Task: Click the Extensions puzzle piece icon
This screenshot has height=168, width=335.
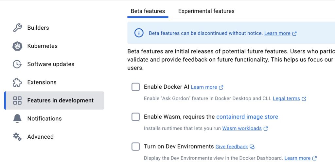Action: click(17, 83)
